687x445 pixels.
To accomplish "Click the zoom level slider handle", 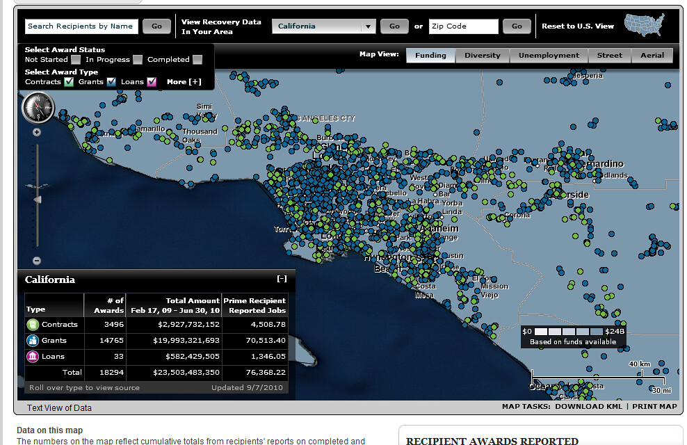I will click(x=37, y=200).
